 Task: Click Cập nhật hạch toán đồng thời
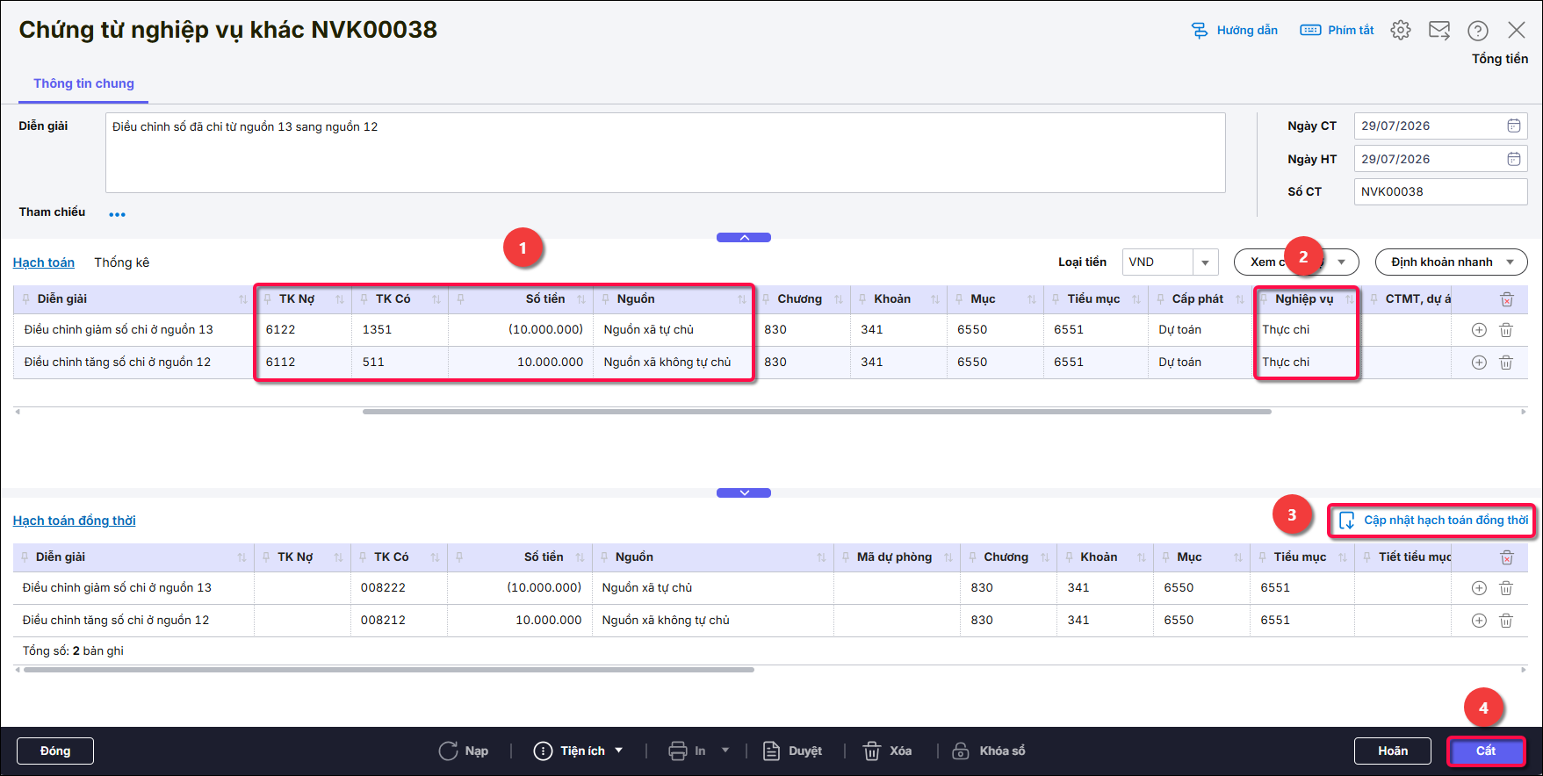tap(1433, 521)
